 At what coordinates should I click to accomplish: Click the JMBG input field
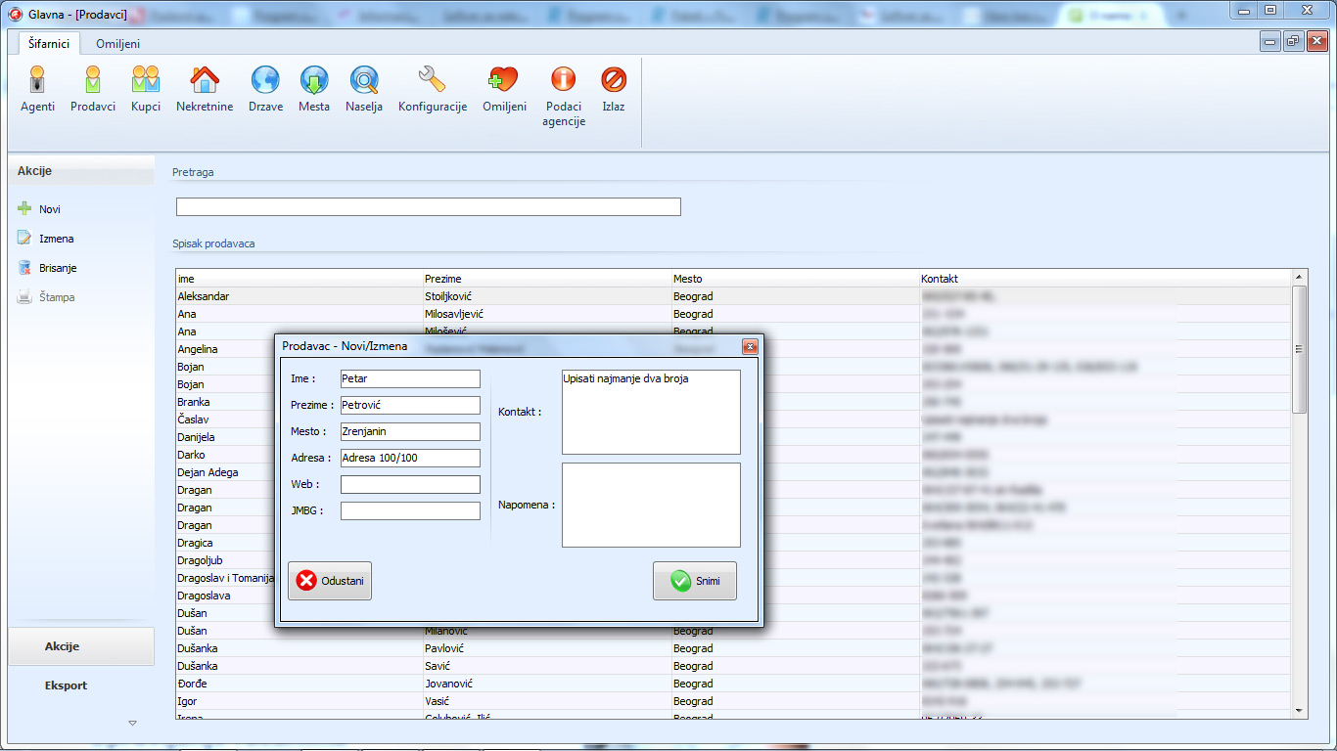coord(410,510)
